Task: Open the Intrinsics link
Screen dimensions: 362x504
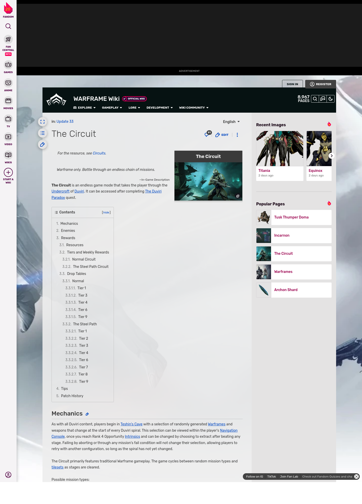Action: coord(132,436)
